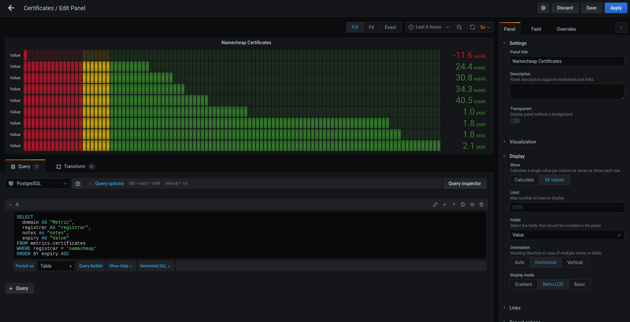Choose Calculate in Show option
This screenshot has height=322, width=630.
click(524, 180)
